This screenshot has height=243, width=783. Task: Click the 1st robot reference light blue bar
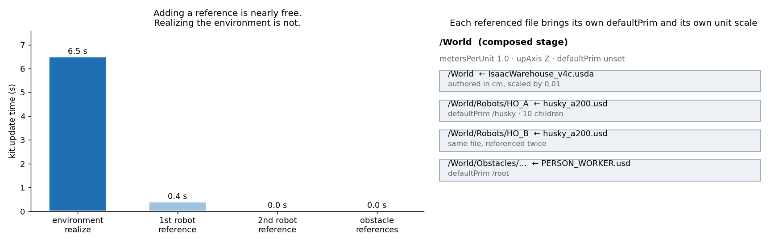(178, 207)
